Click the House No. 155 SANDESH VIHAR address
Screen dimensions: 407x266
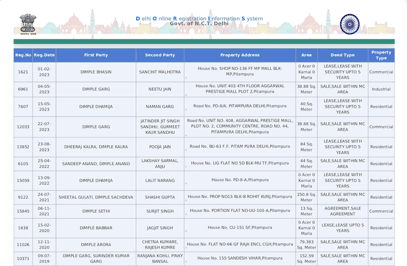[240, 258]
